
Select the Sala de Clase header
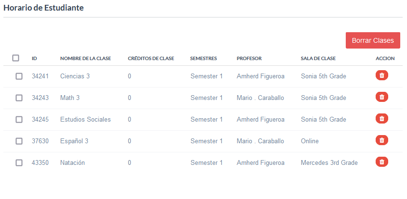click(x=318, y=59)
